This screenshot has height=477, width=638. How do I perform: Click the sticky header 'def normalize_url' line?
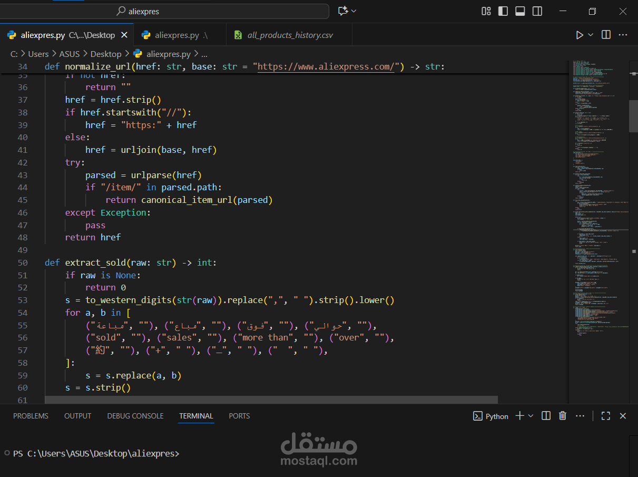tap(245, 67)
